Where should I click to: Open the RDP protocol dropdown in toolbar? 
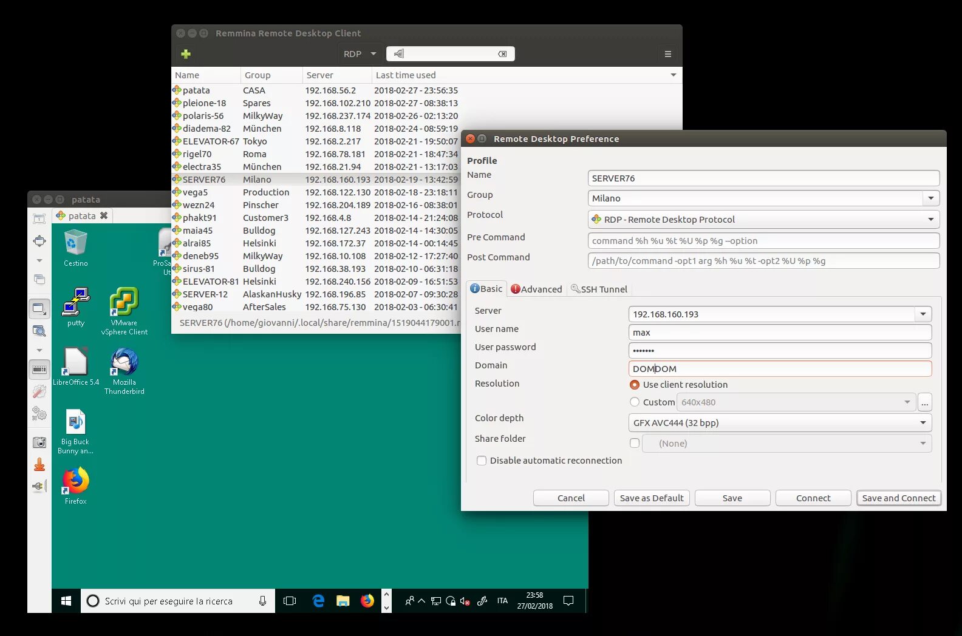[360, 54]
